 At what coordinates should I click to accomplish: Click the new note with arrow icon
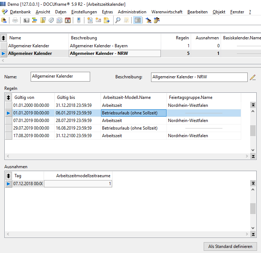click(107, 20)
